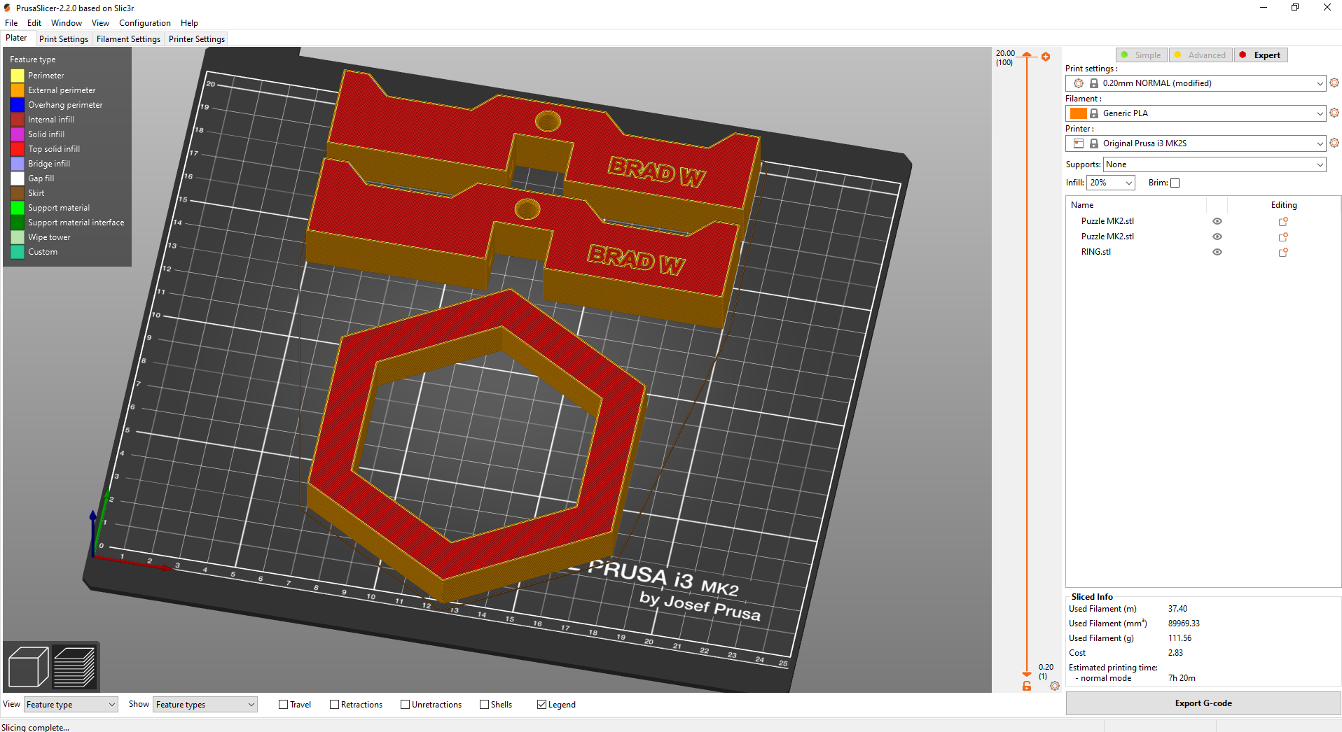Image resolution: width=1342 pixels, height=732 pixels.
Task: Open layer slider settings cog icon
Action: coord(1055,686)
